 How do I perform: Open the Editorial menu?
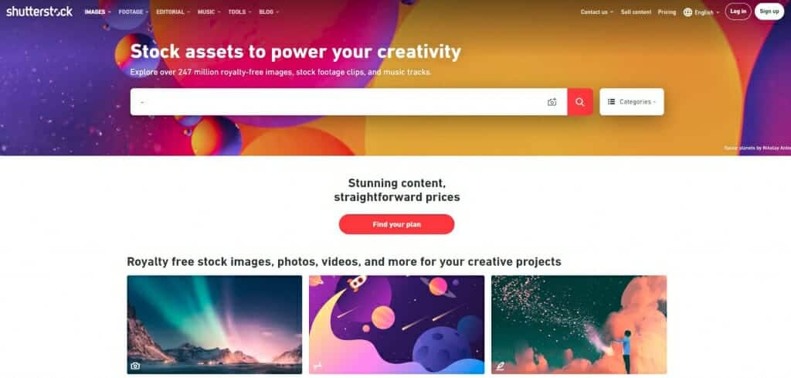[x=173, y=12]
